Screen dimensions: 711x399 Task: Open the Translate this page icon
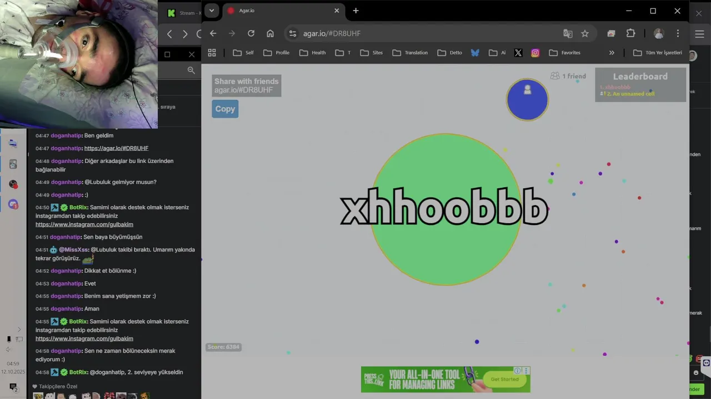568,33
